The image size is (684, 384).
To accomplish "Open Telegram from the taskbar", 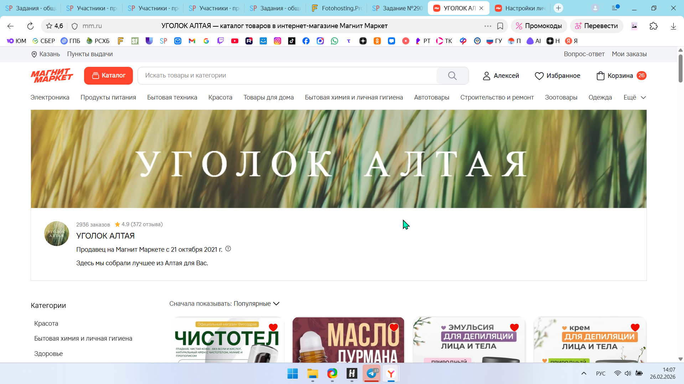I will pos(372,373).
